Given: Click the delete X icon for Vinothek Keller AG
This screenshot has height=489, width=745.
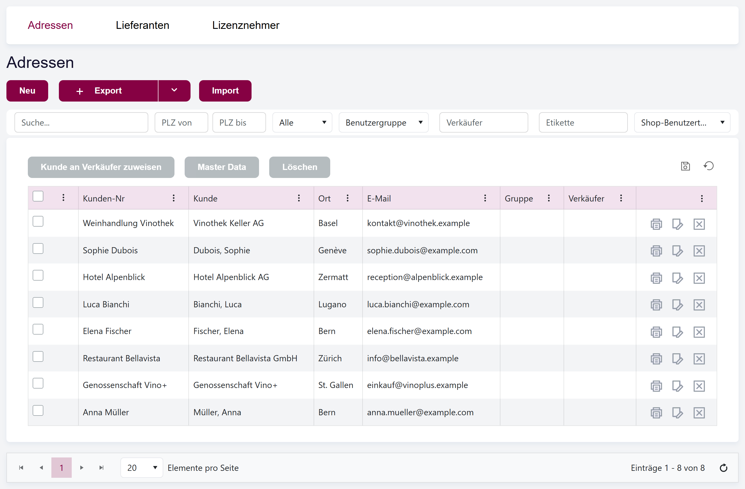Looking at the screenshot, I should click(x=699, y=224).
